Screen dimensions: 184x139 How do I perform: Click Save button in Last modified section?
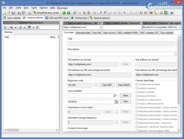coord(125,95)
